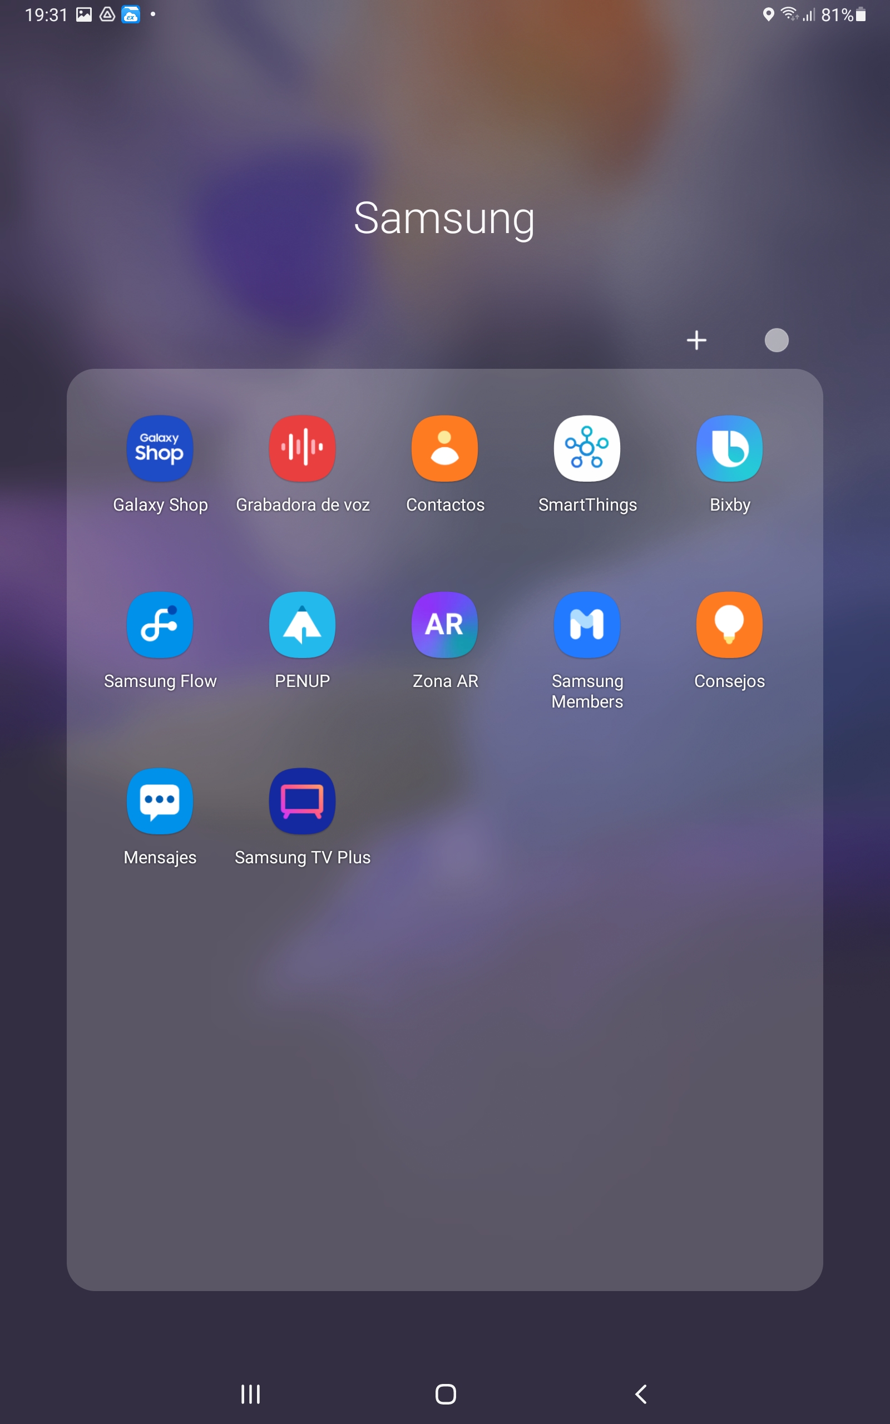Tap the Google Drive notification icon
The height and width of the screenshot is (1424, 890).
[107, 14]
